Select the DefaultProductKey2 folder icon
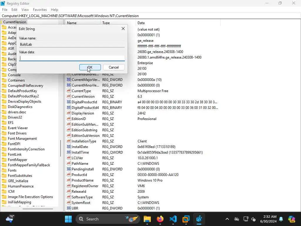Viewport: 301px width, 226px height. [4, 96]
